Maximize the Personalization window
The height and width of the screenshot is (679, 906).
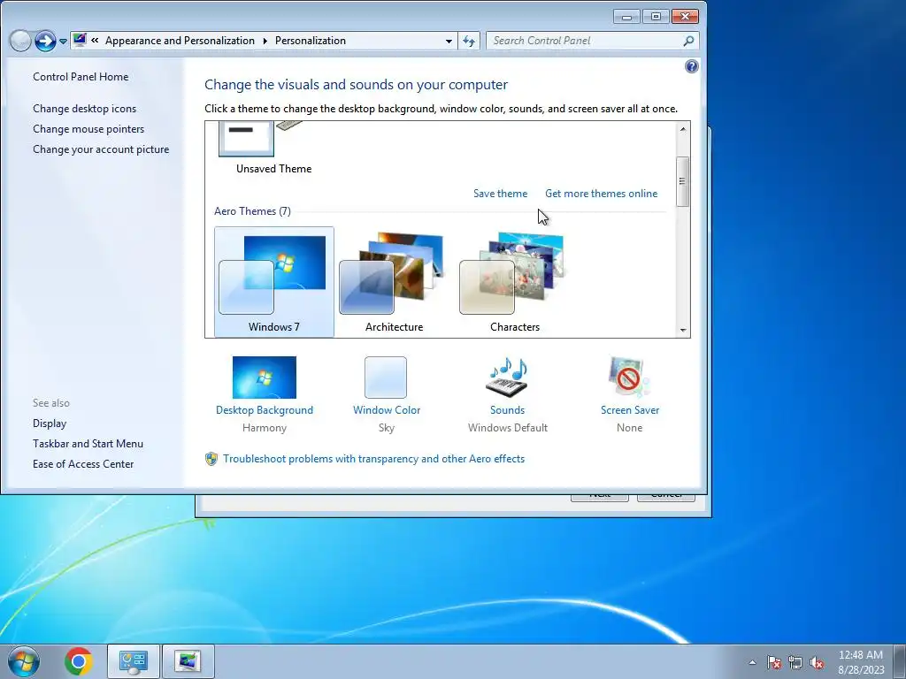[x=656, y=17]
